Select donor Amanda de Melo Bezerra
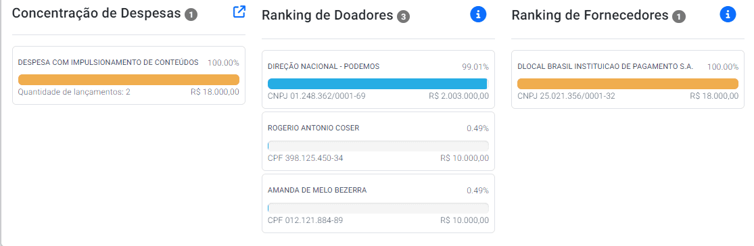This screenshot has height=246, width=754. pyautogui.click(x=379, y=203)
